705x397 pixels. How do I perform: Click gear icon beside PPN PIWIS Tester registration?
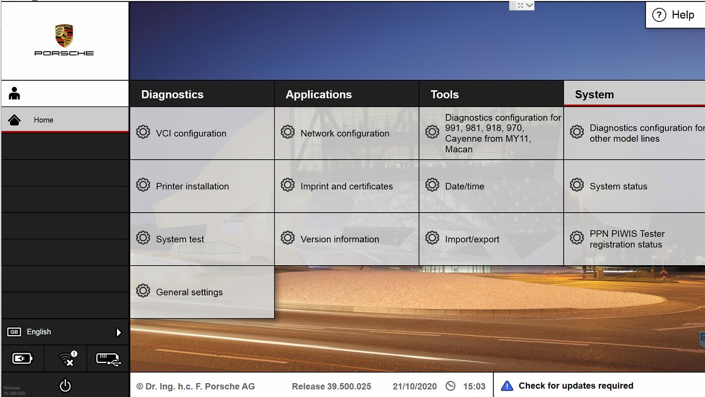click(x=577, y=238)
